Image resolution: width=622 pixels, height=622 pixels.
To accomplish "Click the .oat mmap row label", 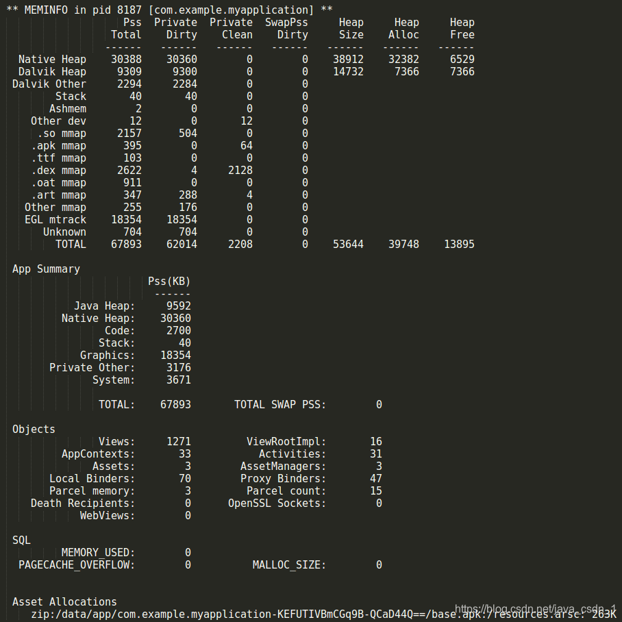I will (58, 182).
